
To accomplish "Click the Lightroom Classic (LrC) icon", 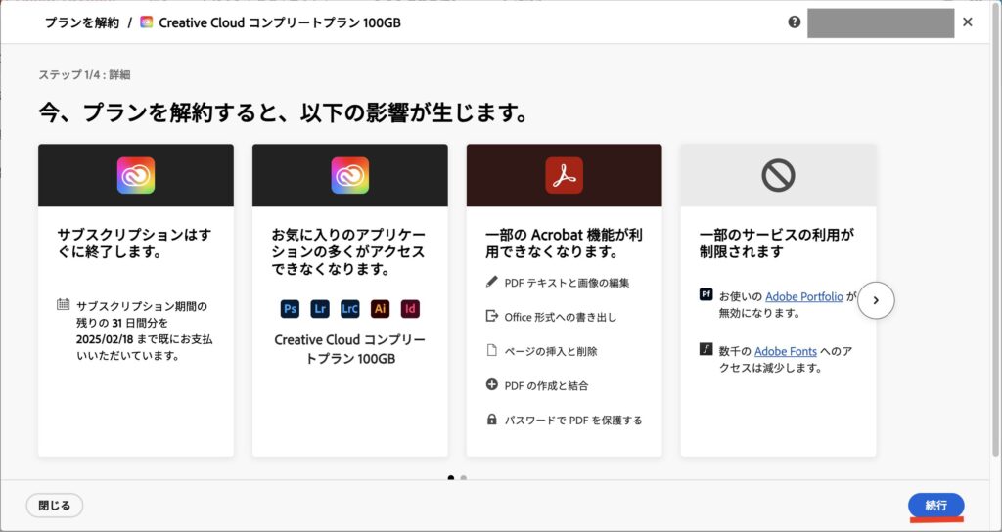I will point(349,308).
